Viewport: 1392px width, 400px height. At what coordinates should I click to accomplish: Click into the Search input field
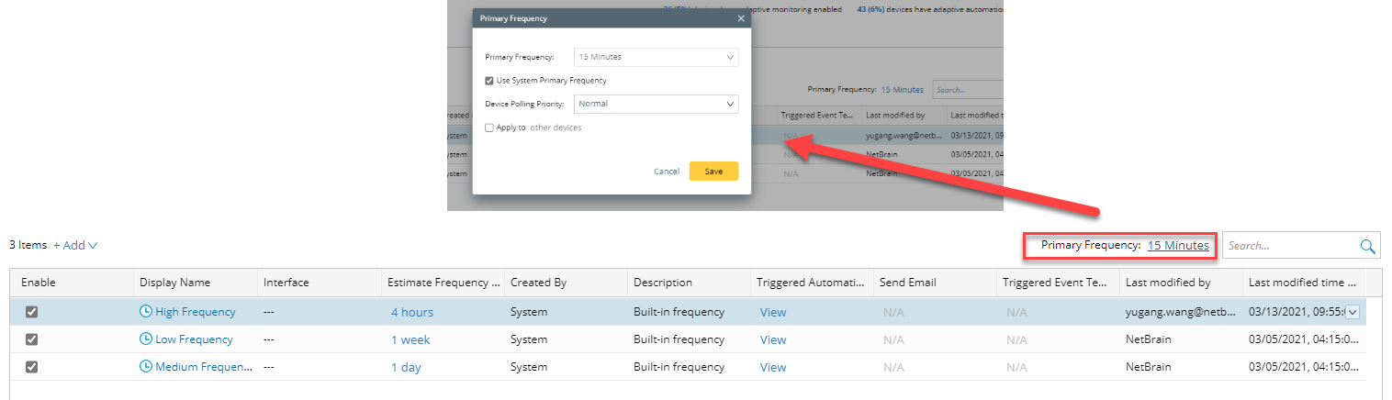[1290, 246]
